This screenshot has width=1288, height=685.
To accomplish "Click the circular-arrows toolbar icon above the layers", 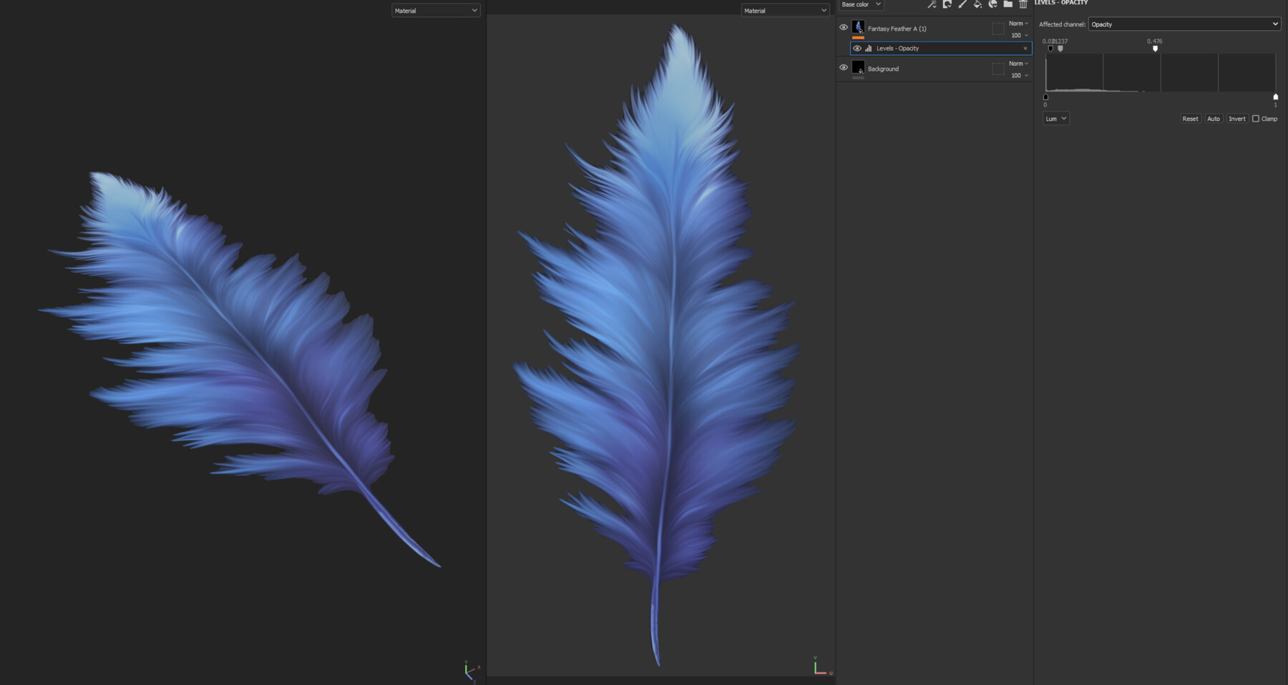I will [946, 4].
